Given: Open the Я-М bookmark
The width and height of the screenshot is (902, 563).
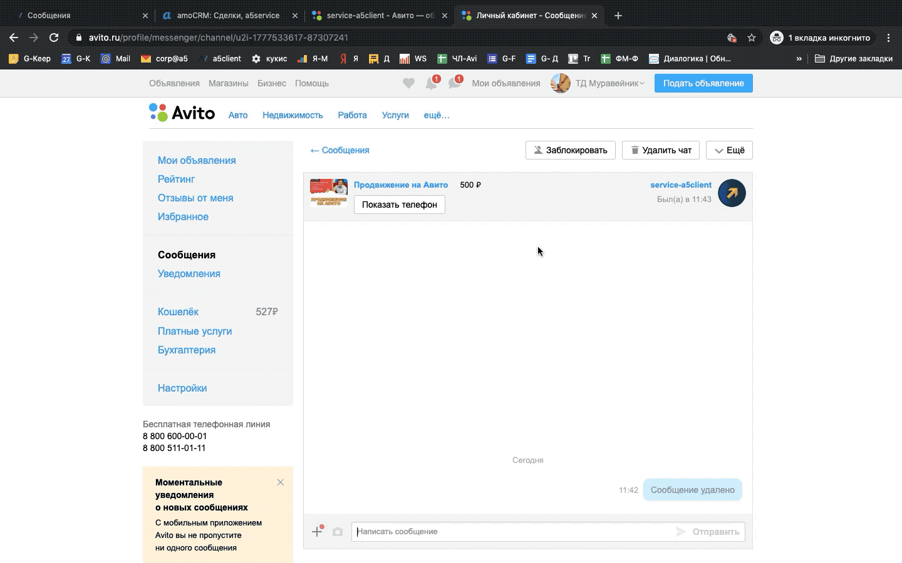Looking at the screenshot, I should 313,59.
